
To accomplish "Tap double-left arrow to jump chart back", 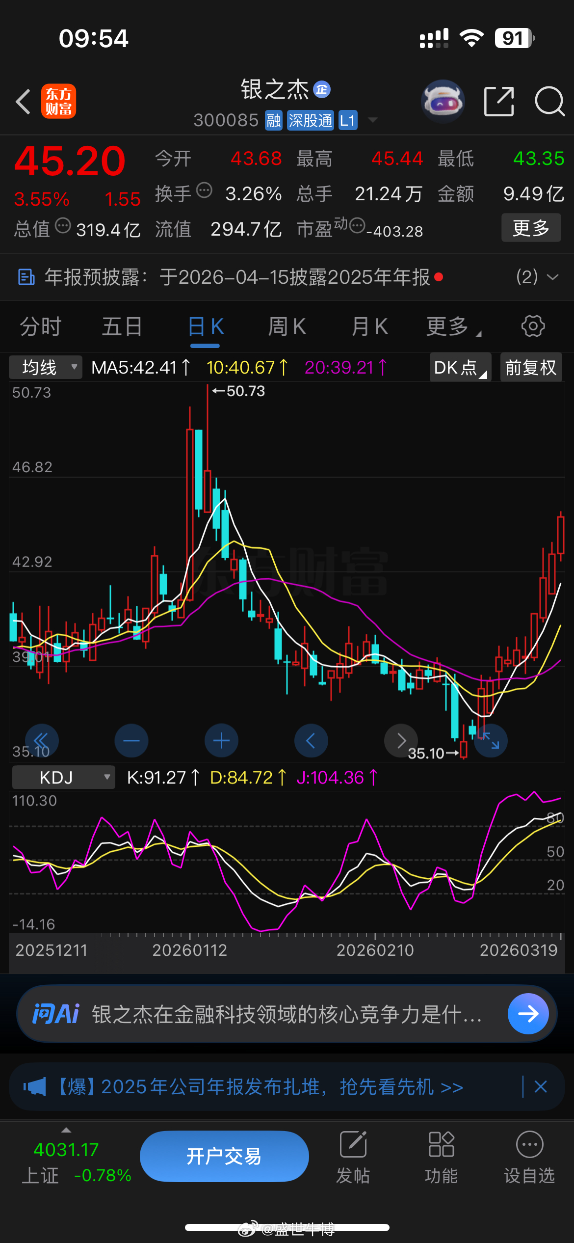I will tap(41, 740).
